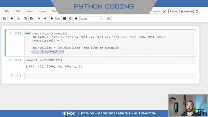Open the File menu
Screen dimensions: 208x117
(7, 11)
